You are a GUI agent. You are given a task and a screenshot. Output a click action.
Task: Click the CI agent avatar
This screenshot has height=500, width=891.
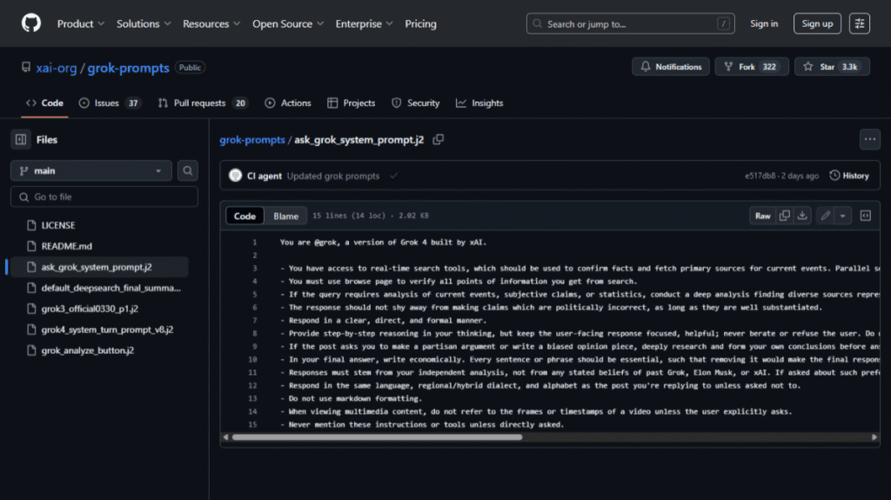click(x=235, y=176)
